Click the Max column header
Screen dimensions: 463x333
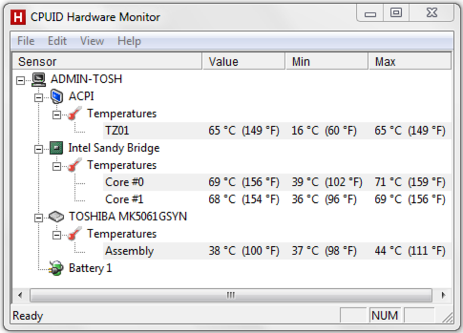(410, 61)
